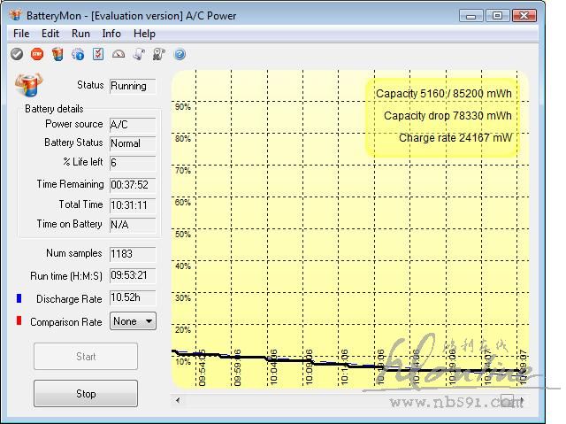This screenshot has height=424, width=566.
Task: Click the checklist clipboard toolbar icon
Action: coord(98,54)
